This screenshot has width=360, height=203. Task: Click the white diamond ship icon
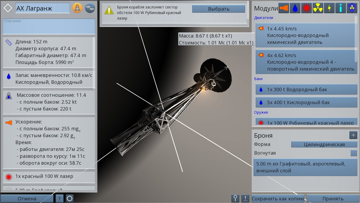[8, 8]
